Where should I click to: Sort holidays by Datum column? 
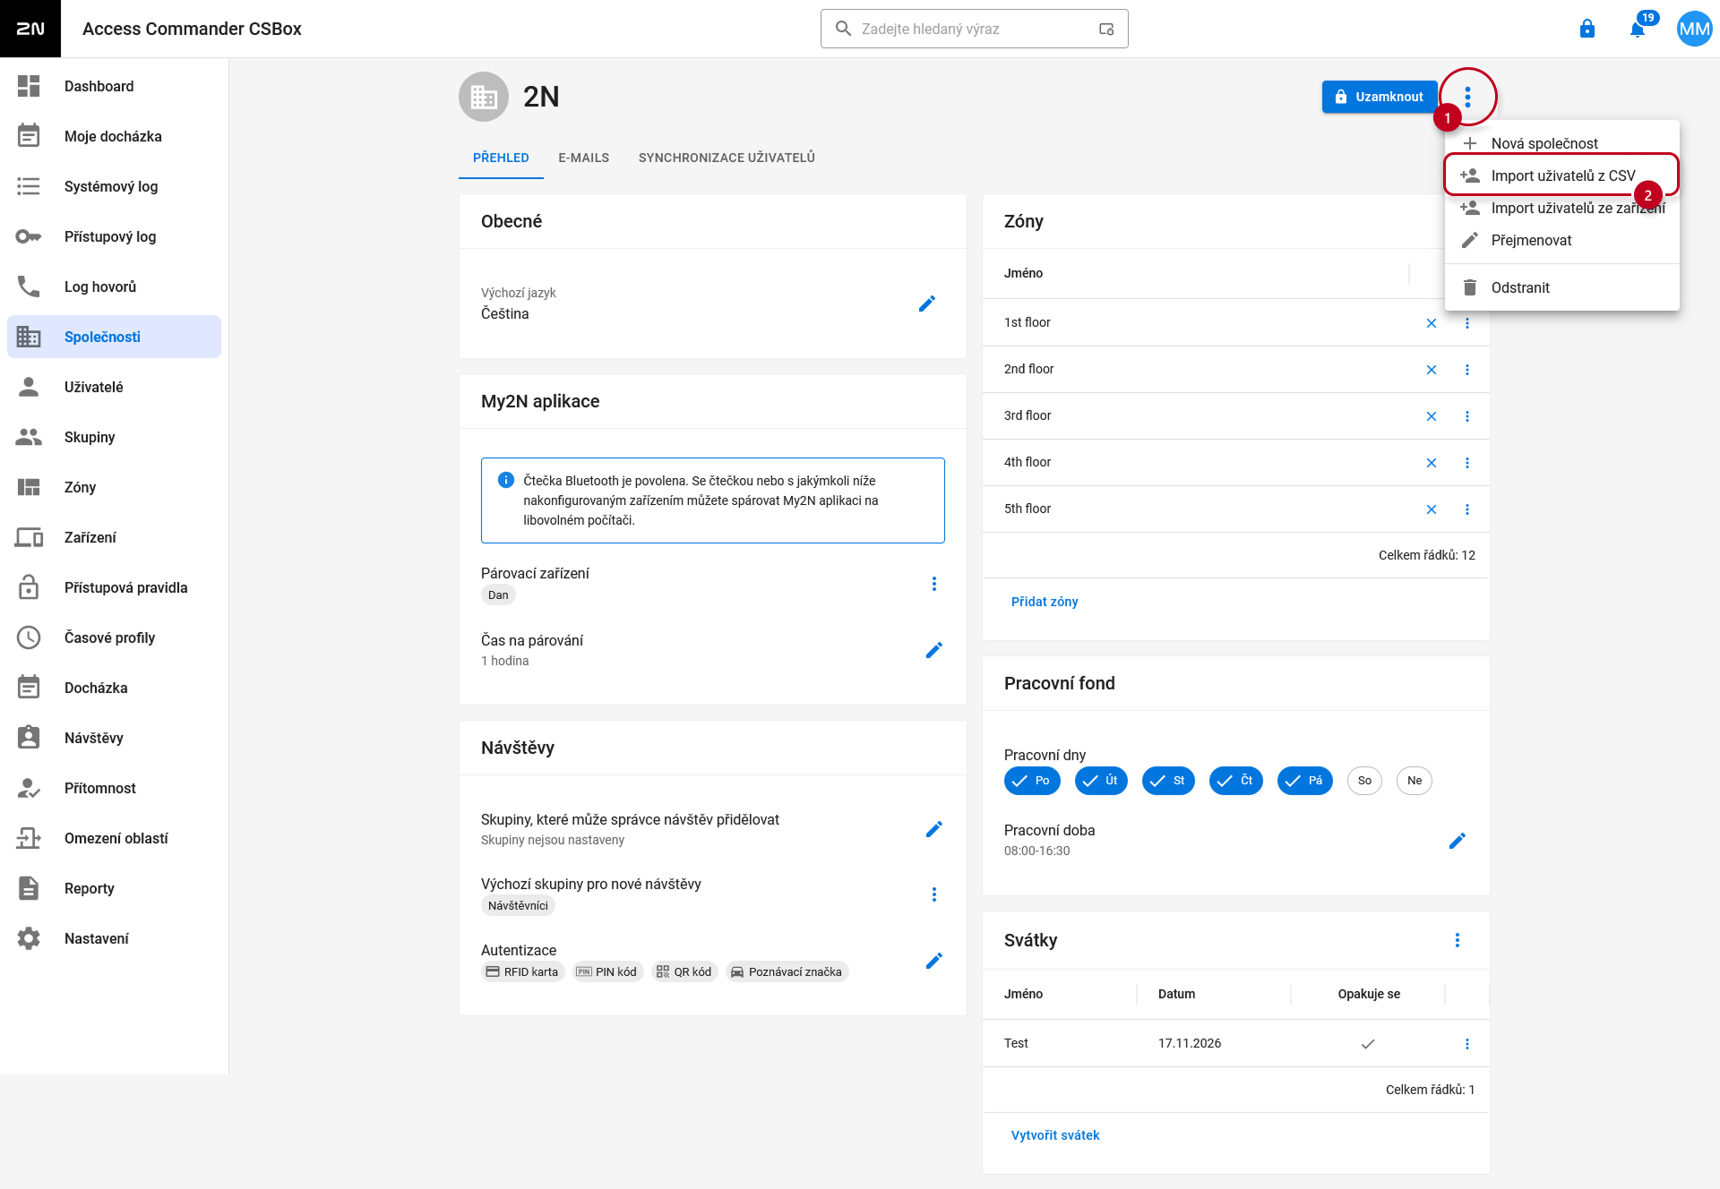coord(1176,994)
